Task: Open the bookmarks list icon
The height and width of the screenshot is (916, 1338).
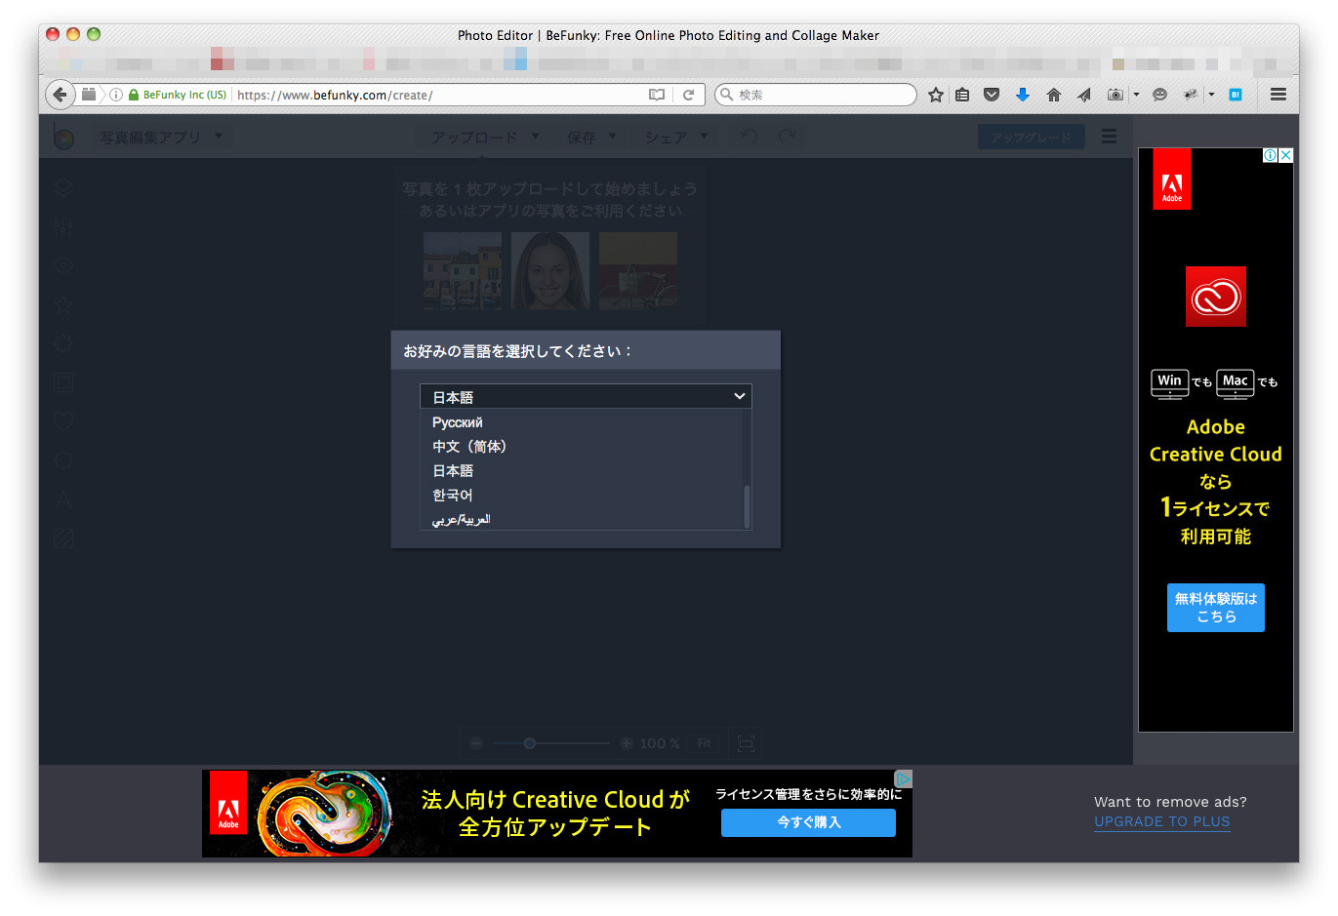Action: point(962,95)
